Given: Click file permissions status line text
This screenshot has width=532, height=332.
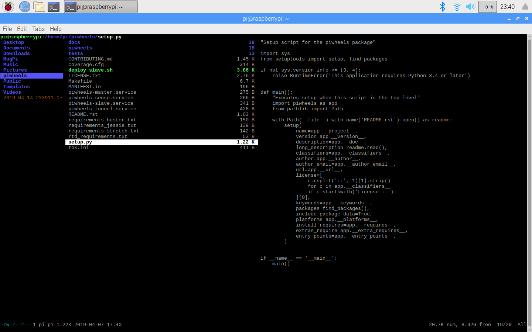Looking at the screenshot, I should (15, 325).
